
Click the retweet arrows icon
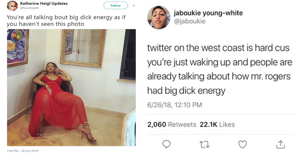pos(205,144)
